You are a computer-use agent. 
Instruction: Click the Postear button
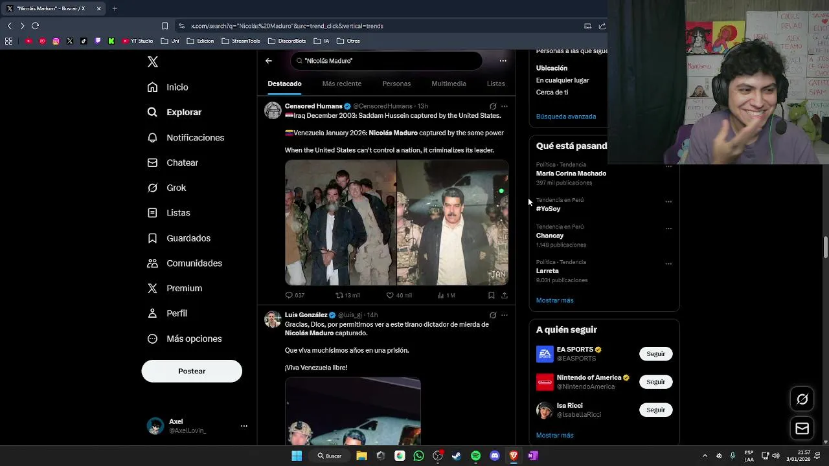pos(192,371)
